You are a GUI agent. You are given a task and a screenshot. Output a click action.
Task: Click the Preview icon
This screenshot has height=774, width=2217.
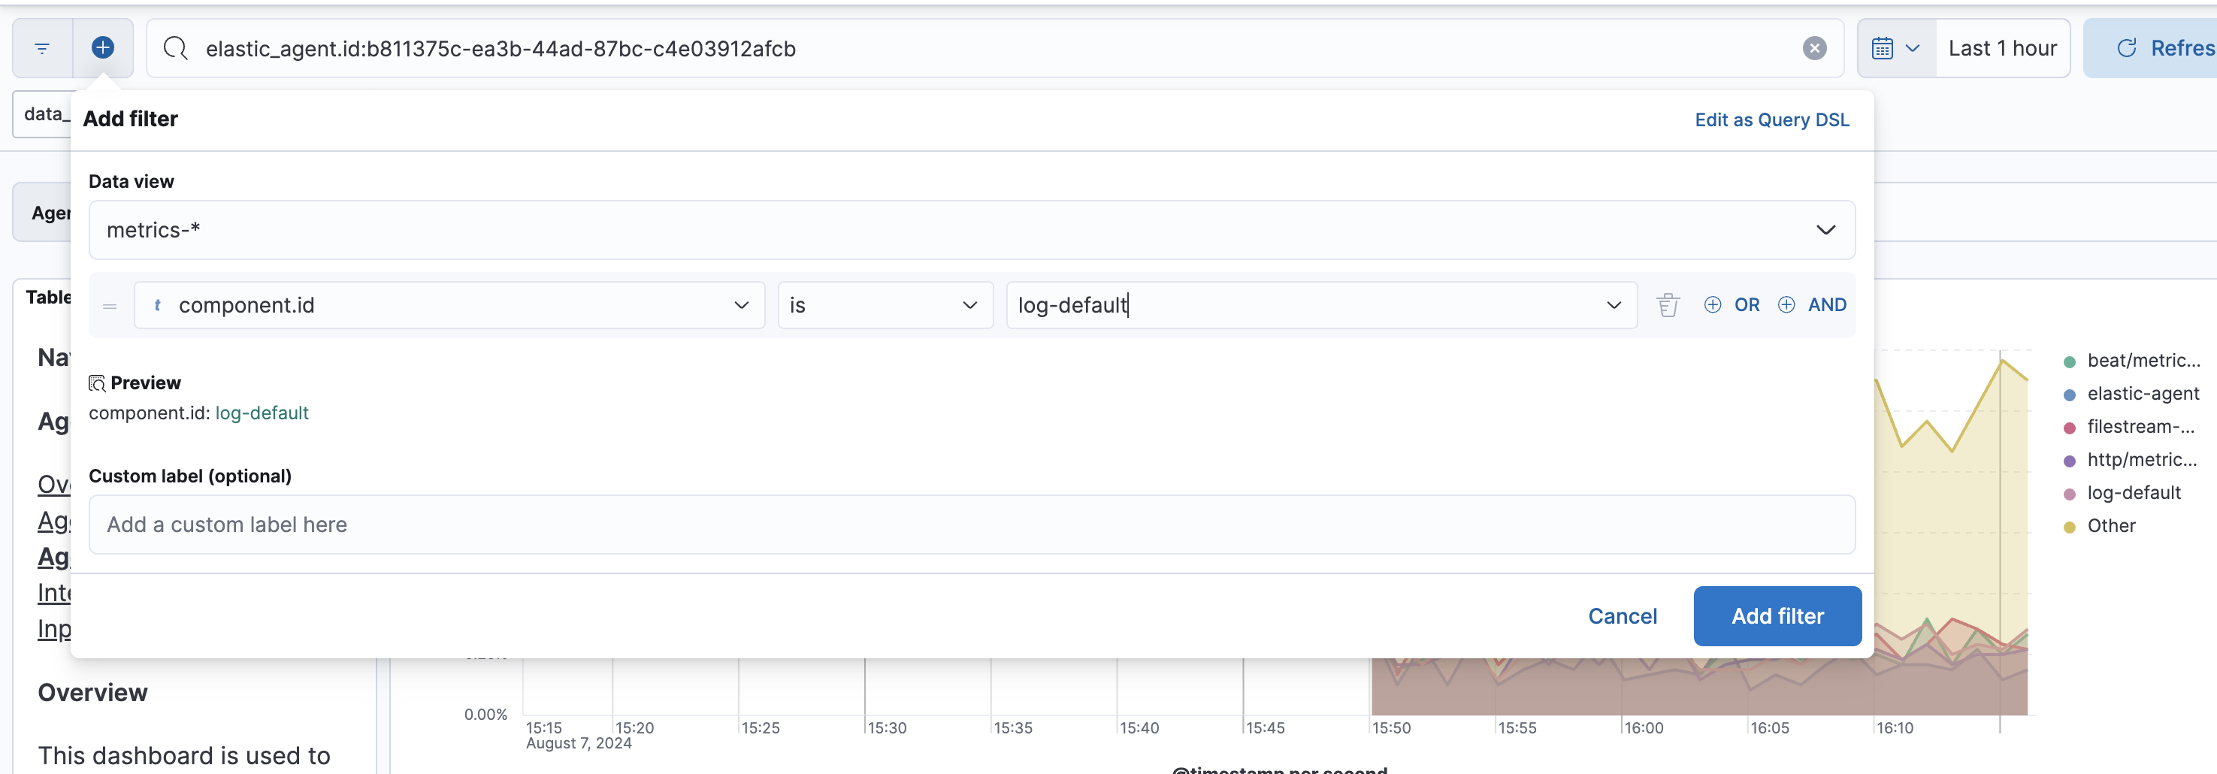pyautogui.click(x=97, y=383)
